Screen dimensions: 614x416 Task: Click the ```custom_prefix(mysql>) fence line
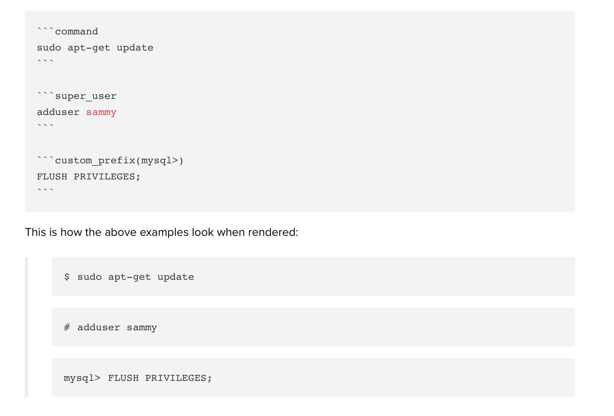pos(110,160)
